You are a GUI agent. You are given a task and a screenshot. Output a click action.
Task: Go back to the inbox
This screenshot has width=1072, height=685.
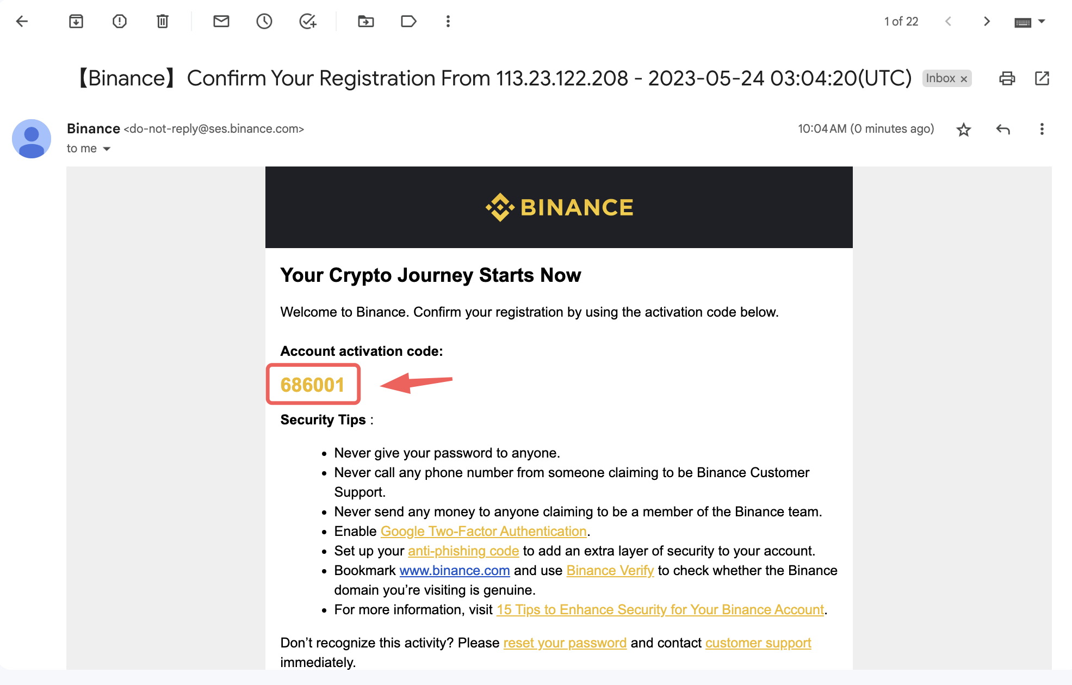coord(21,21)
